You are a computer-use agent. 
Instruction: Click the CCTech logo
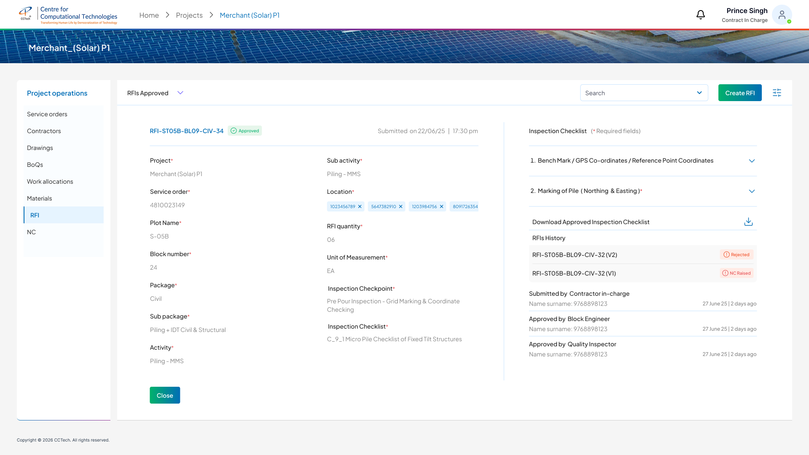[26, 13]
